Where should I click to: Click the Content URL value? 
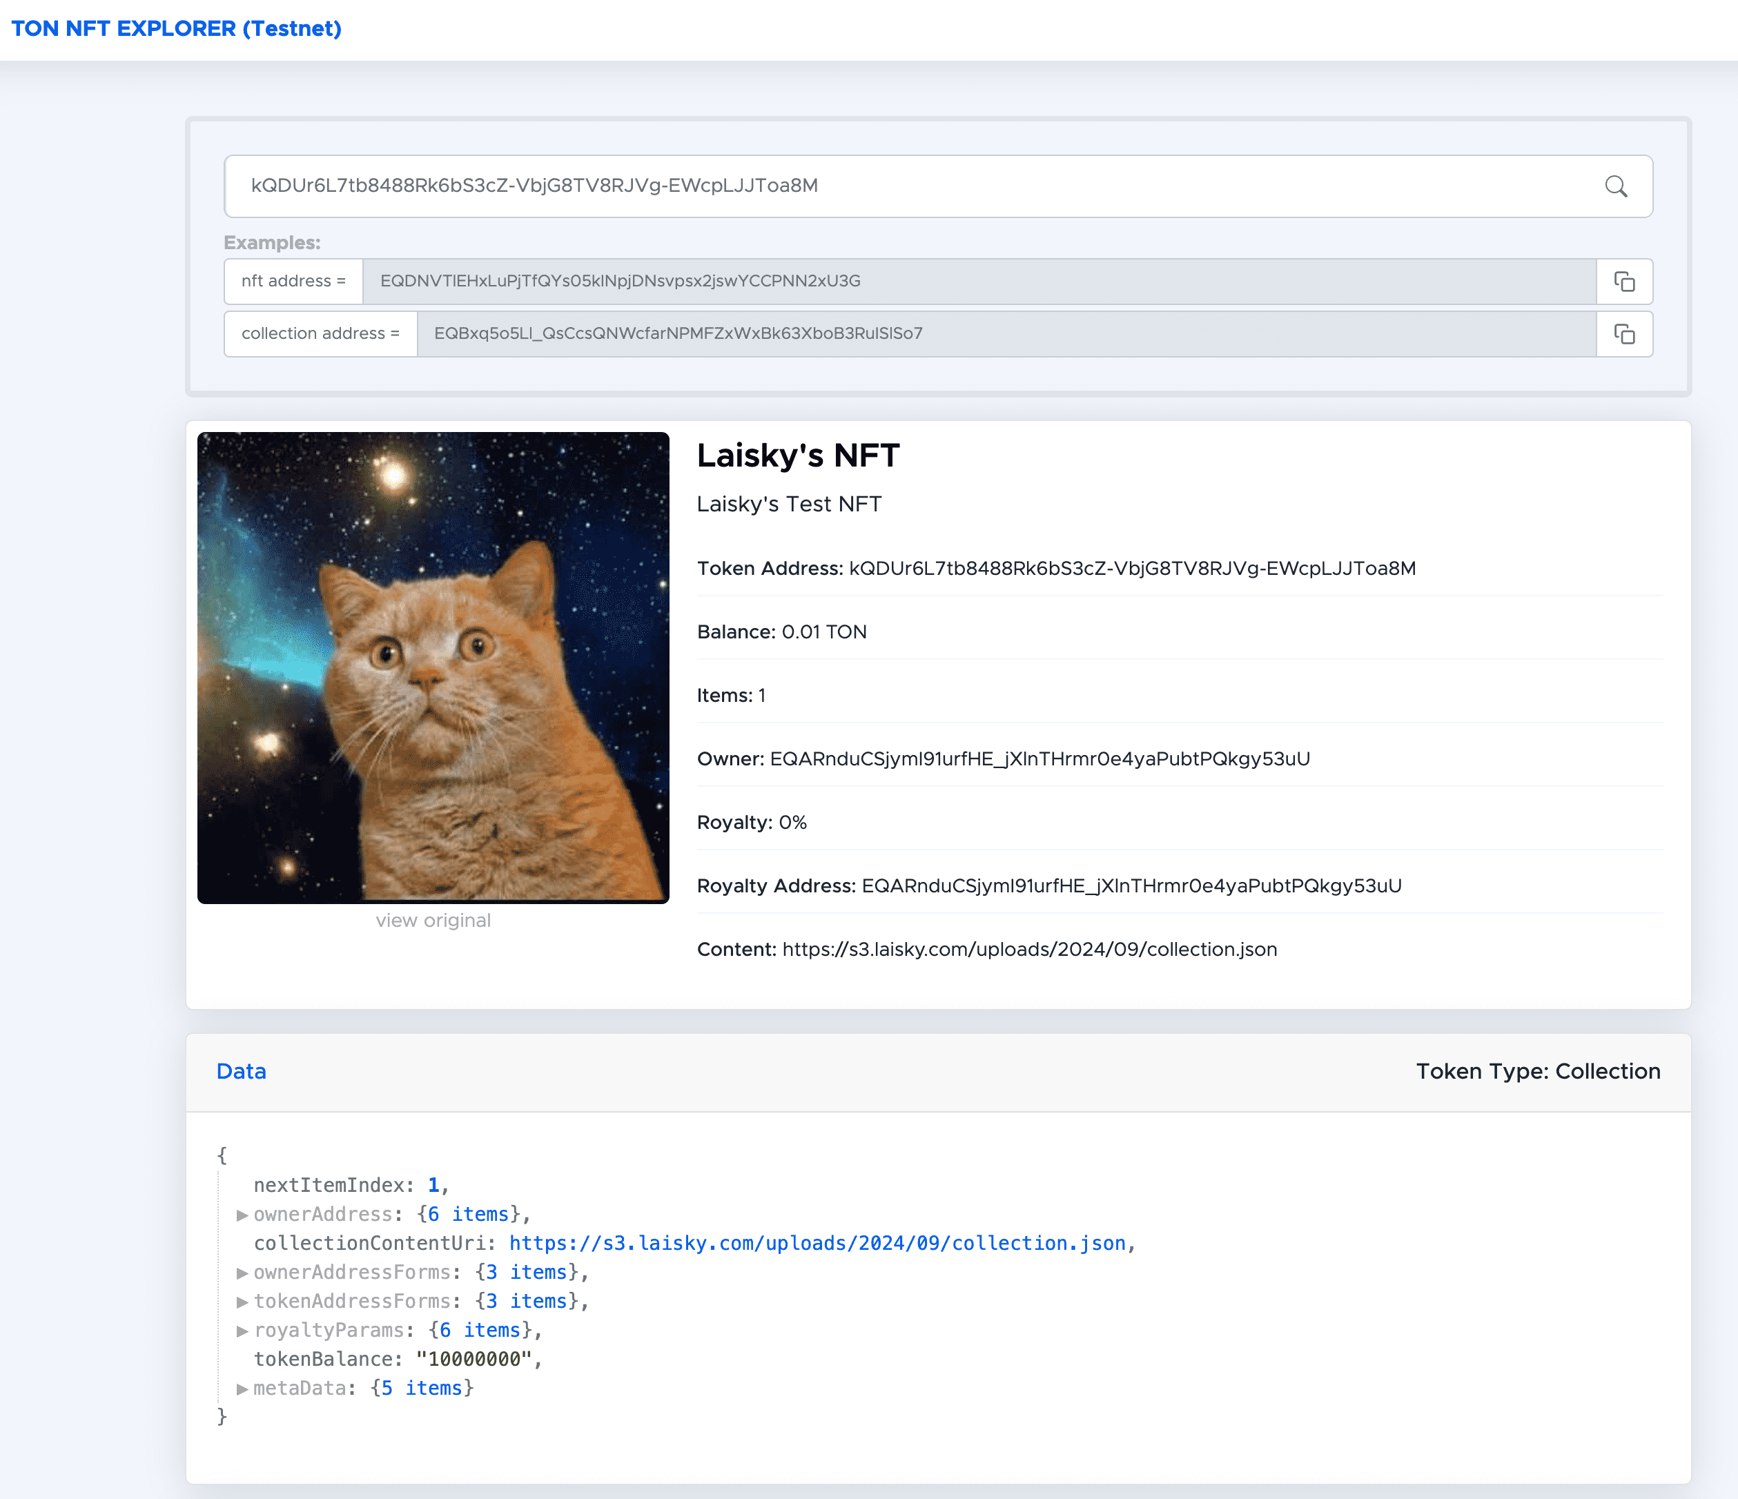[1029, 950]
